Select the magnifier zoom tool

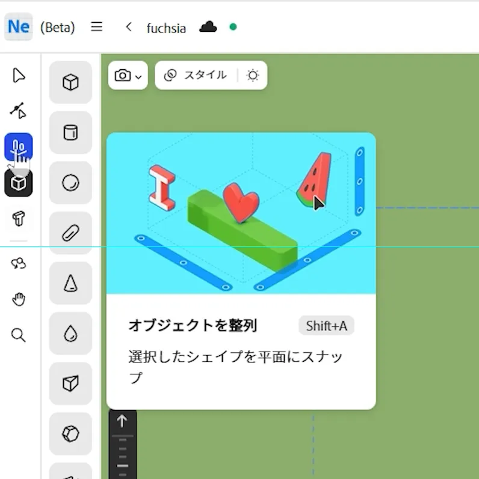pos(19,335)
